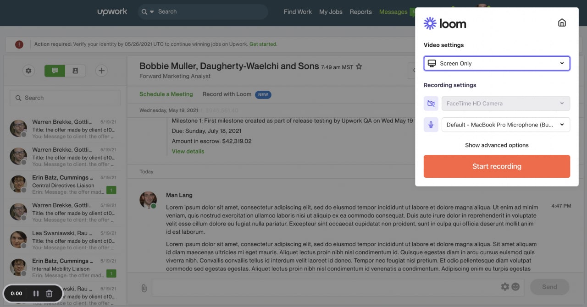
Task: Delete the recording with trash icon
Action: coord(50,293)
